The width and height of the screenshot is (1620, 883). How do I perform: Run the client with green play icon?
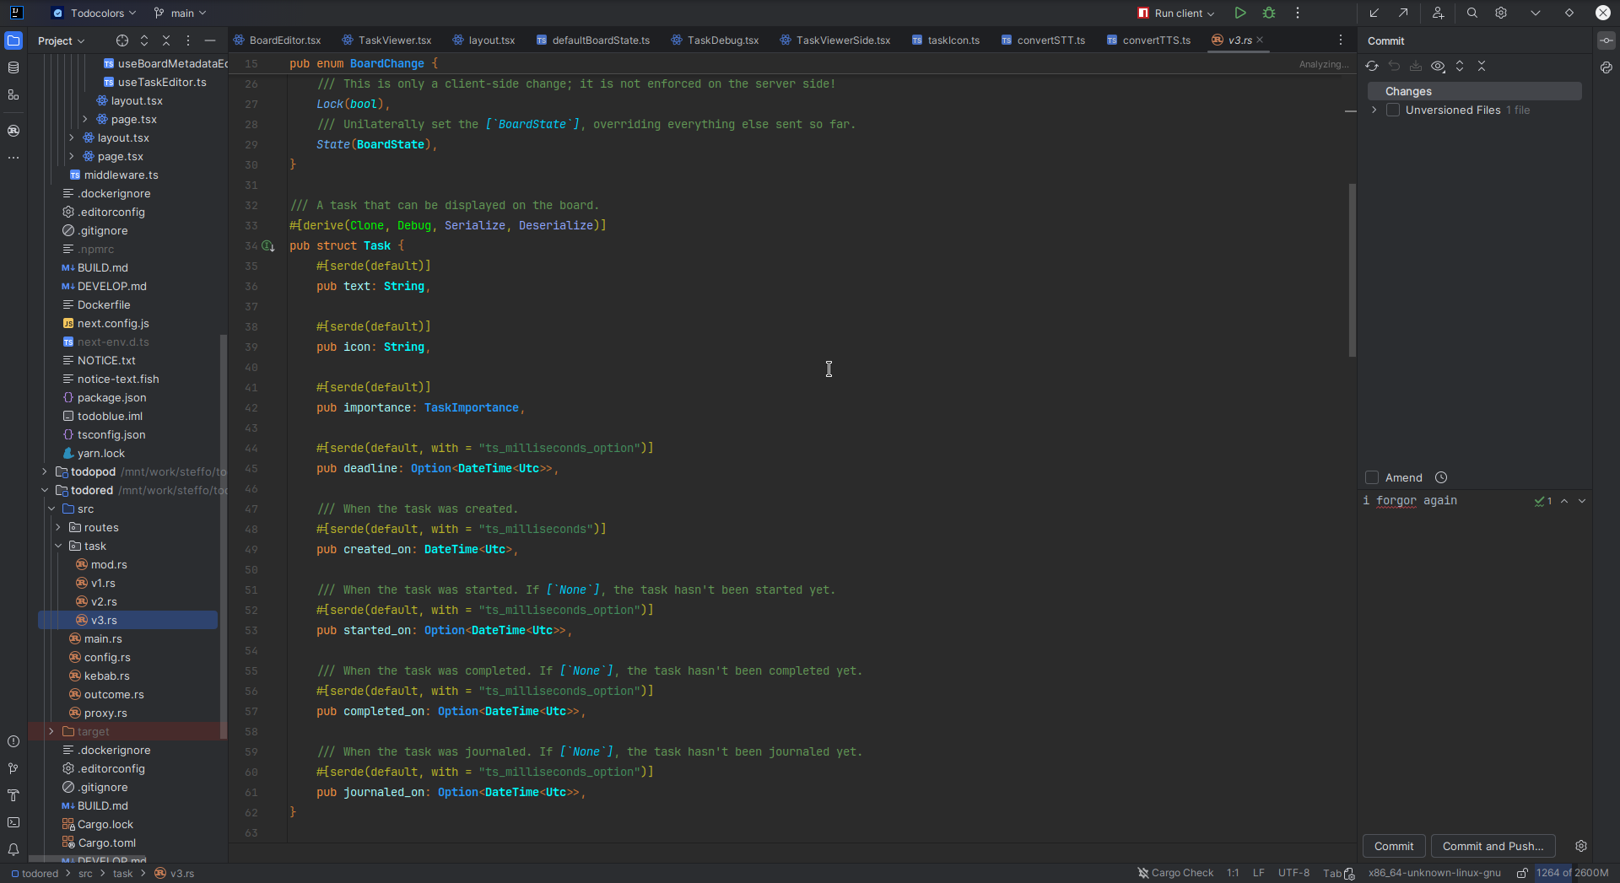[1240, 13]
